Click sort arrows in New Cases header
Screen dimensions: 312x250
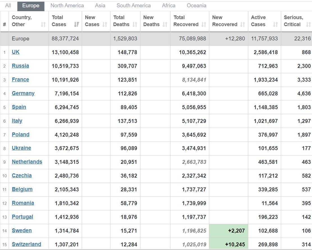(x=105, y=25)
